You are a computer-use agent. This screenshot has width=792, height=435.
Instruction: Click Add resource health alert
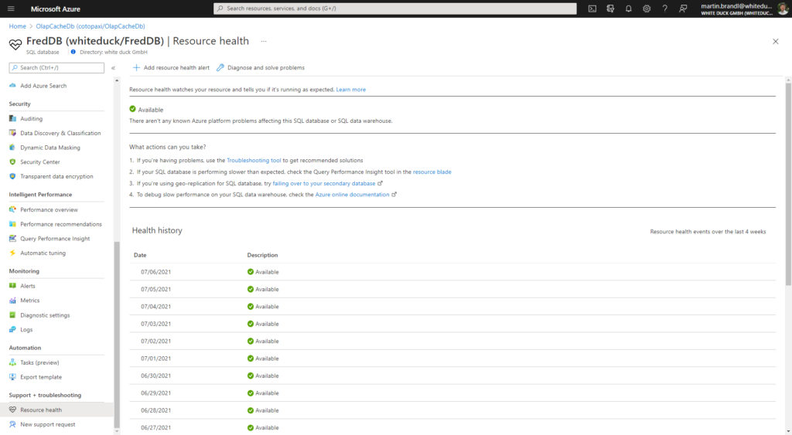(x=171, y=68)
